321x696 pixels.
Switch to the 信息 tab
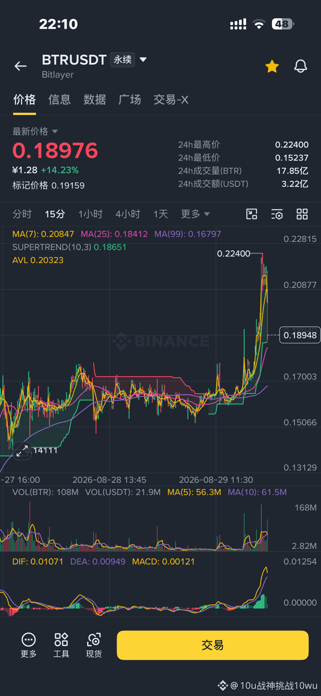coord(59,100)
